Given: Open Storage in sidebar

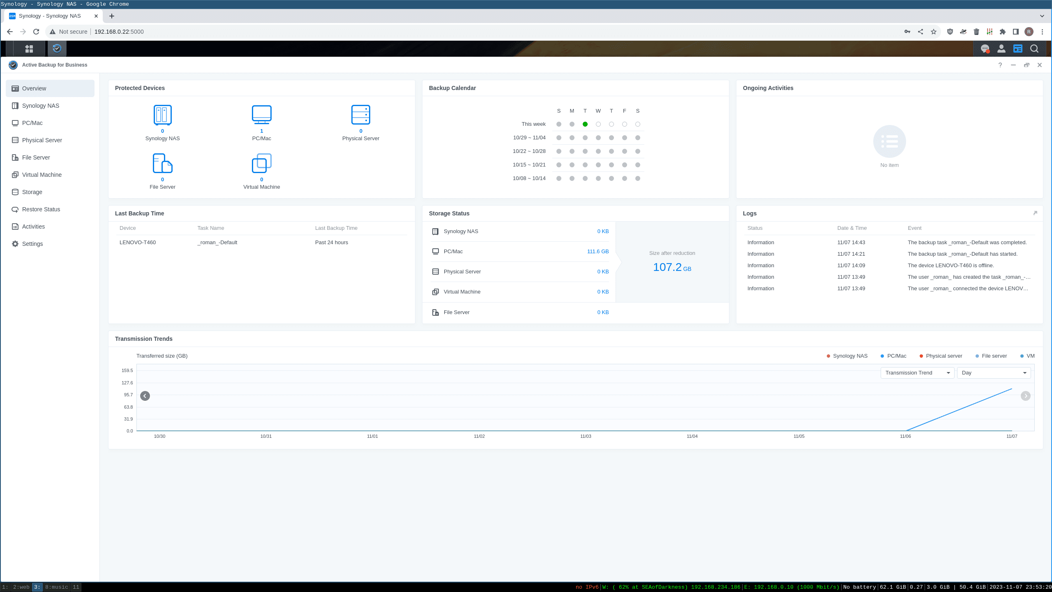Looking at the screenshot, I should [x=50, y=192].
